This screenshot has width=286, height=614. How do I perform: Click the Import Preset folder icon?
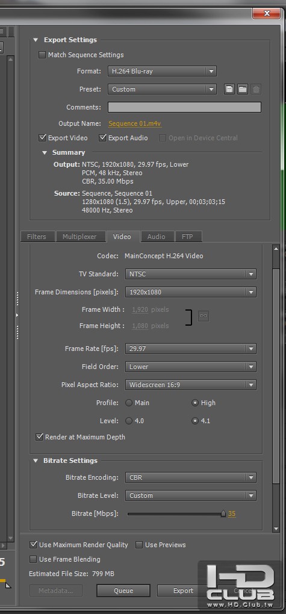point(243,89)
